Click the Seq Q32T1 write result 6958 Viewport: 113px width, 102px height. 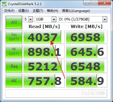(87, 37)
